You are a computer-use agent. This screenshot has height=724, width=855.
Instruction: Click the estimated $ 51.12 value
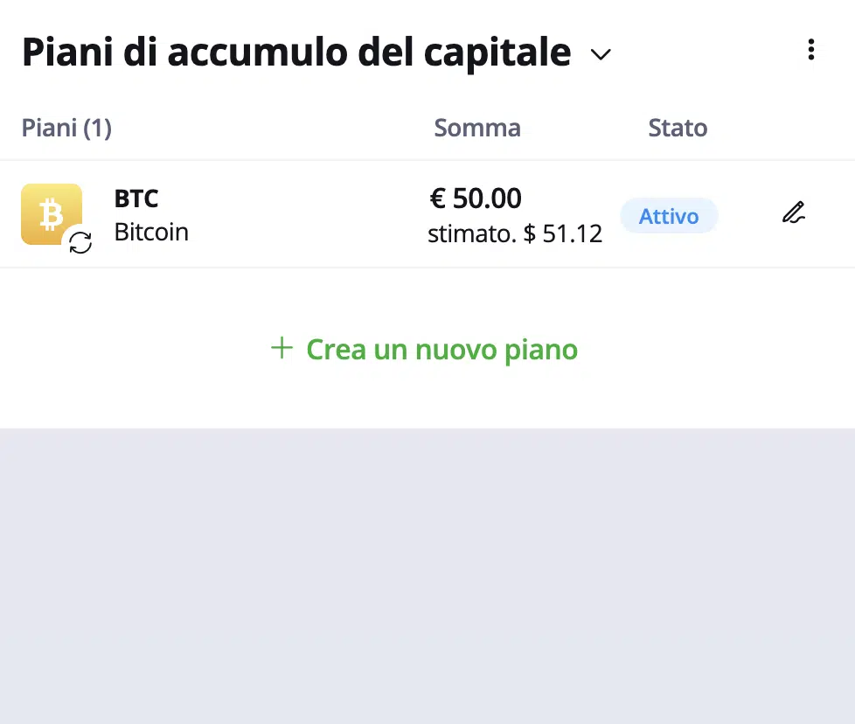click(x=563, y=233)
